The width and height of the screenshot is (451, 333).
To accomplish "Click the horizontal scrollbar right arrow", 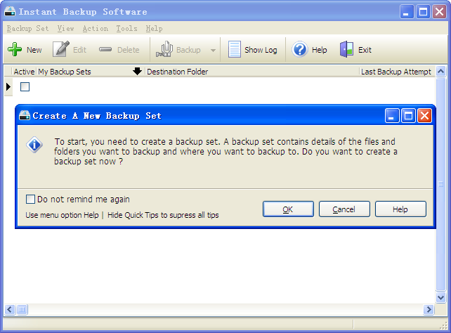I will (x=429, y=310).
